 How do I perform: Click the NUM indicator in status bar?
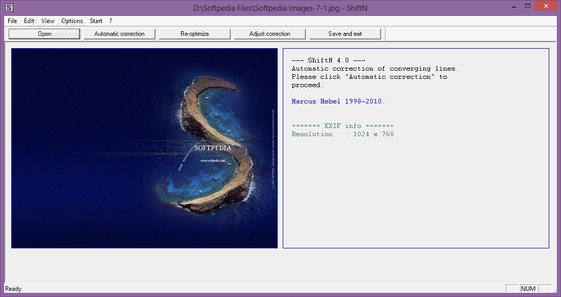(x=528, y=289)
